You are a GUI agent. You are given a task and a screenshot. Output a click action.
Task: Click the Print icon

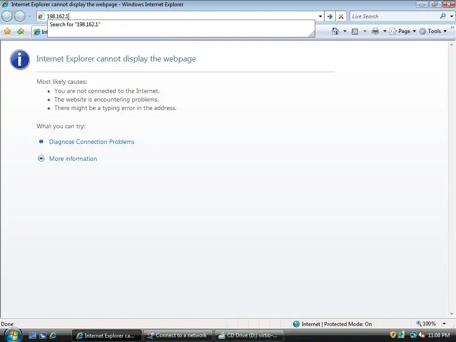(x=375, y=31)
